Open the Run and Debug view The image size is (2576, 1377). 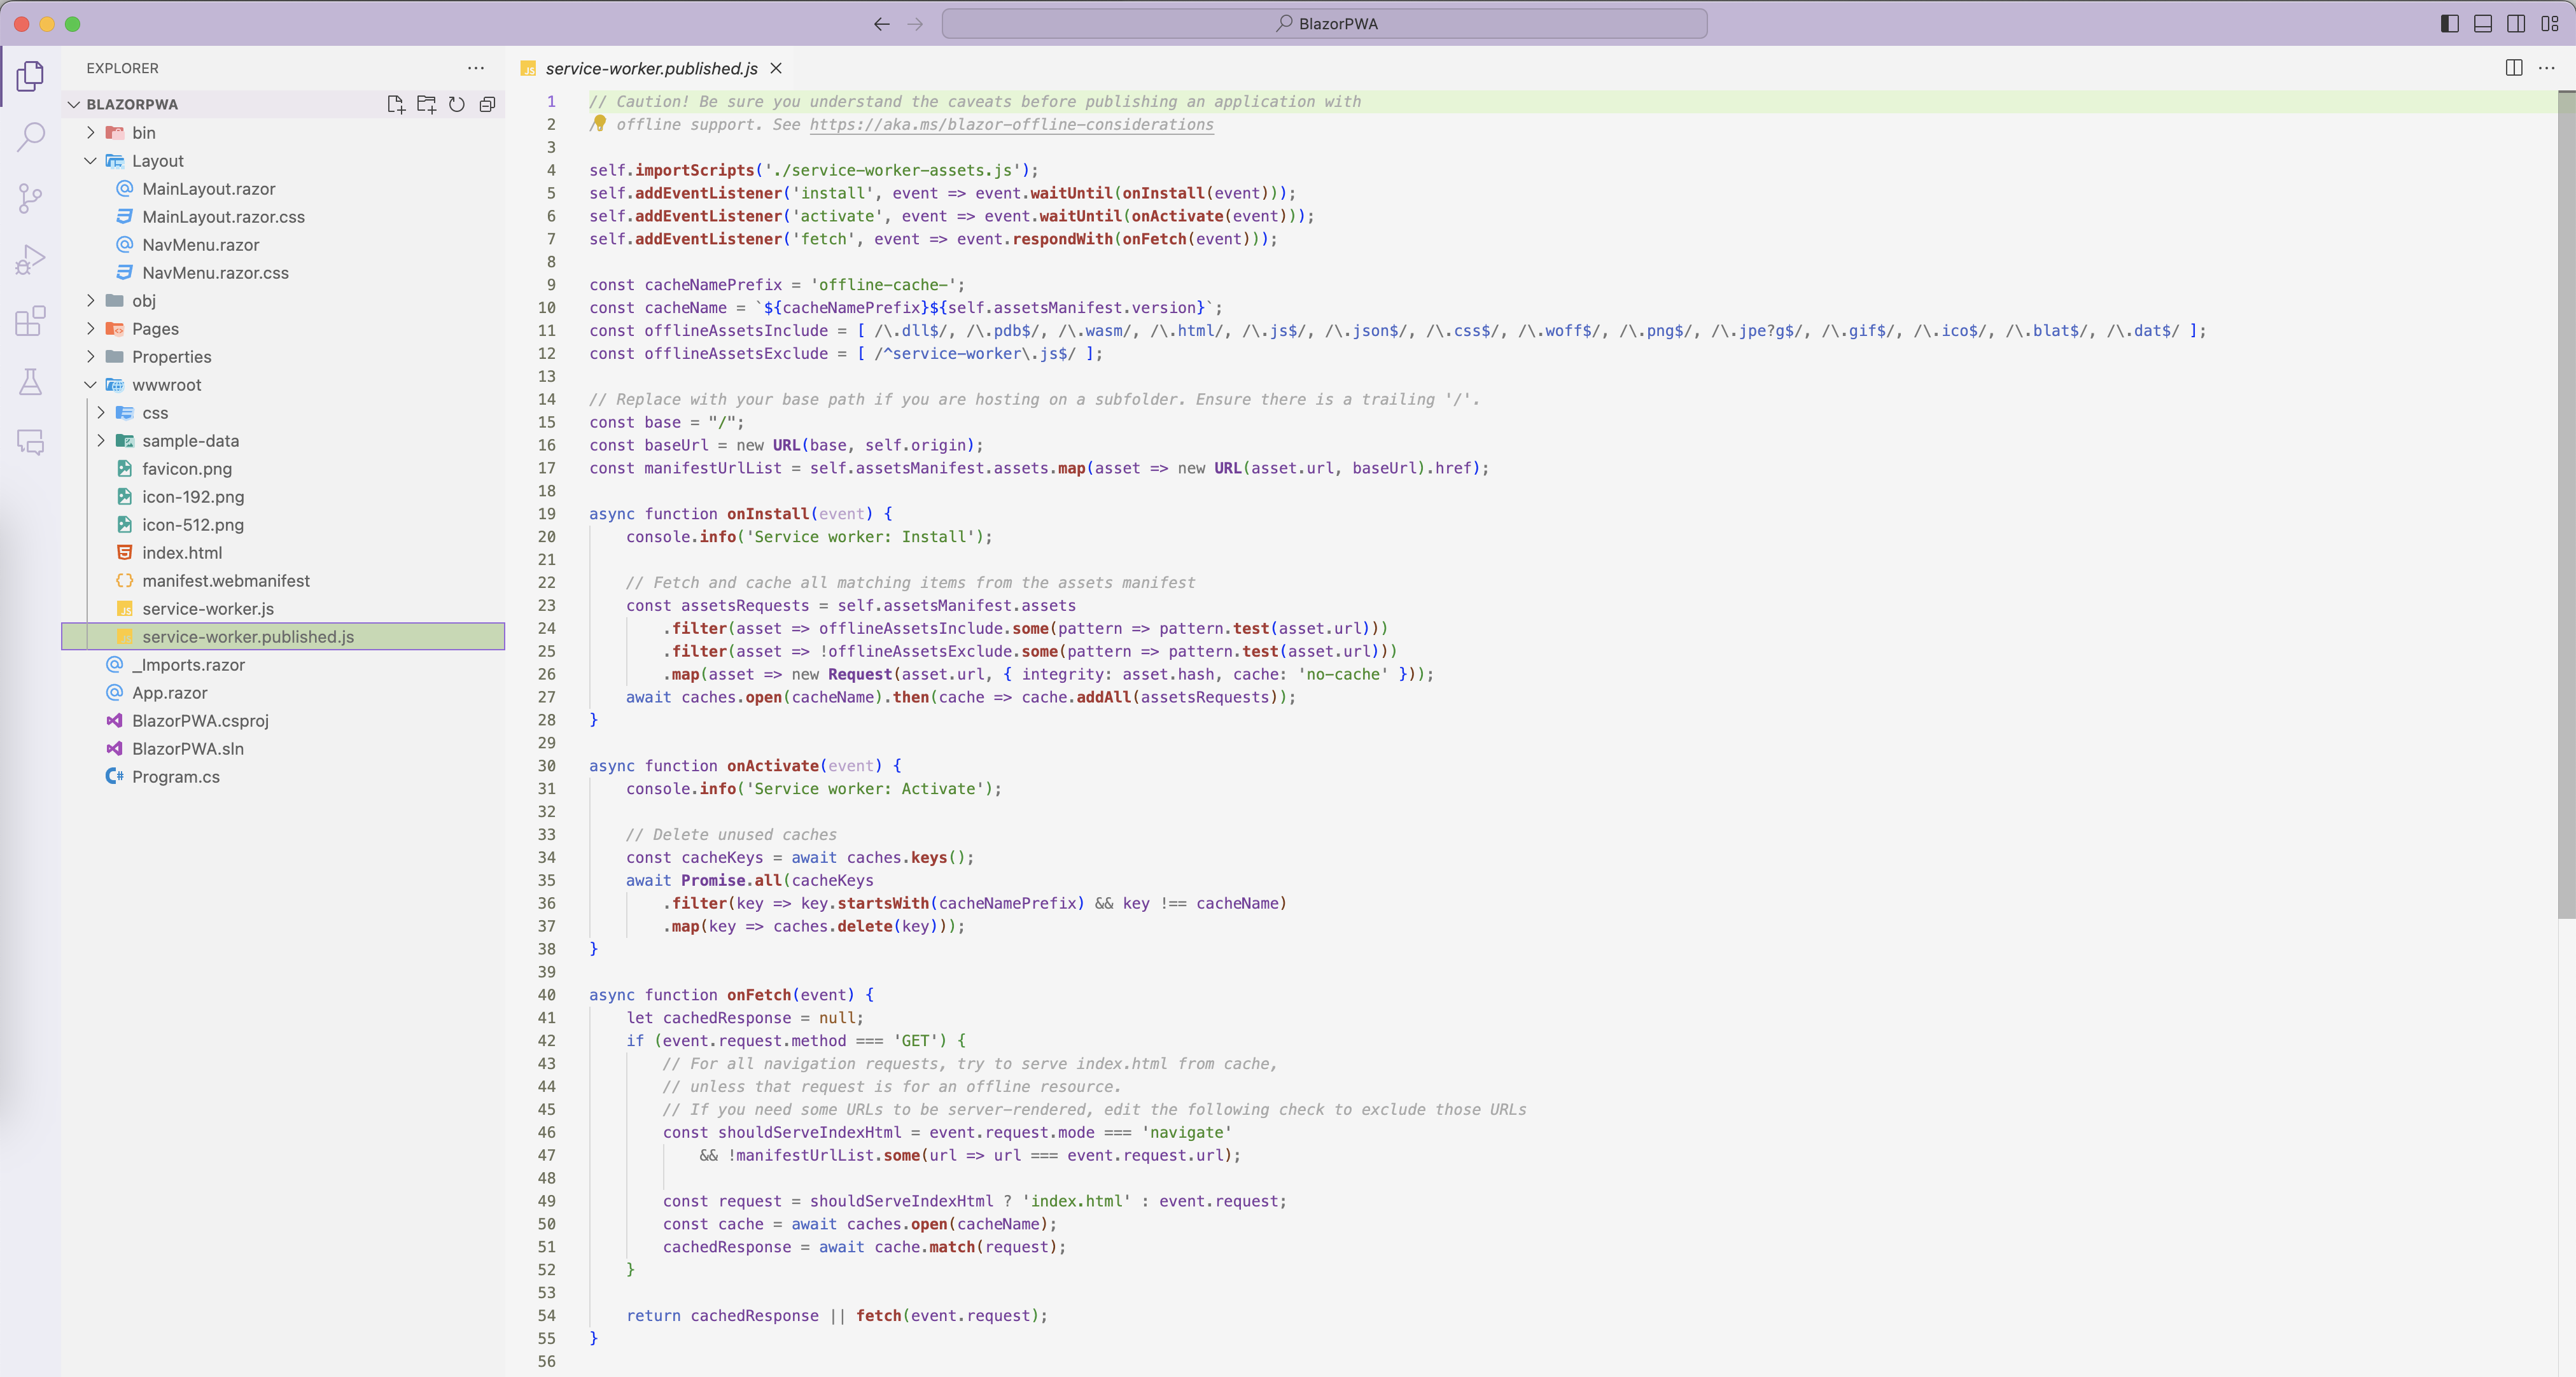click(x=31, y=260)
